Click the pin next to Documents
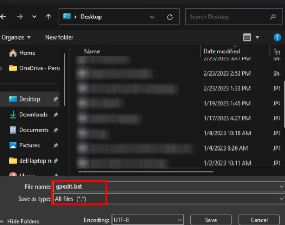Viewport: 285px width, 225px height. click(56, 130)
